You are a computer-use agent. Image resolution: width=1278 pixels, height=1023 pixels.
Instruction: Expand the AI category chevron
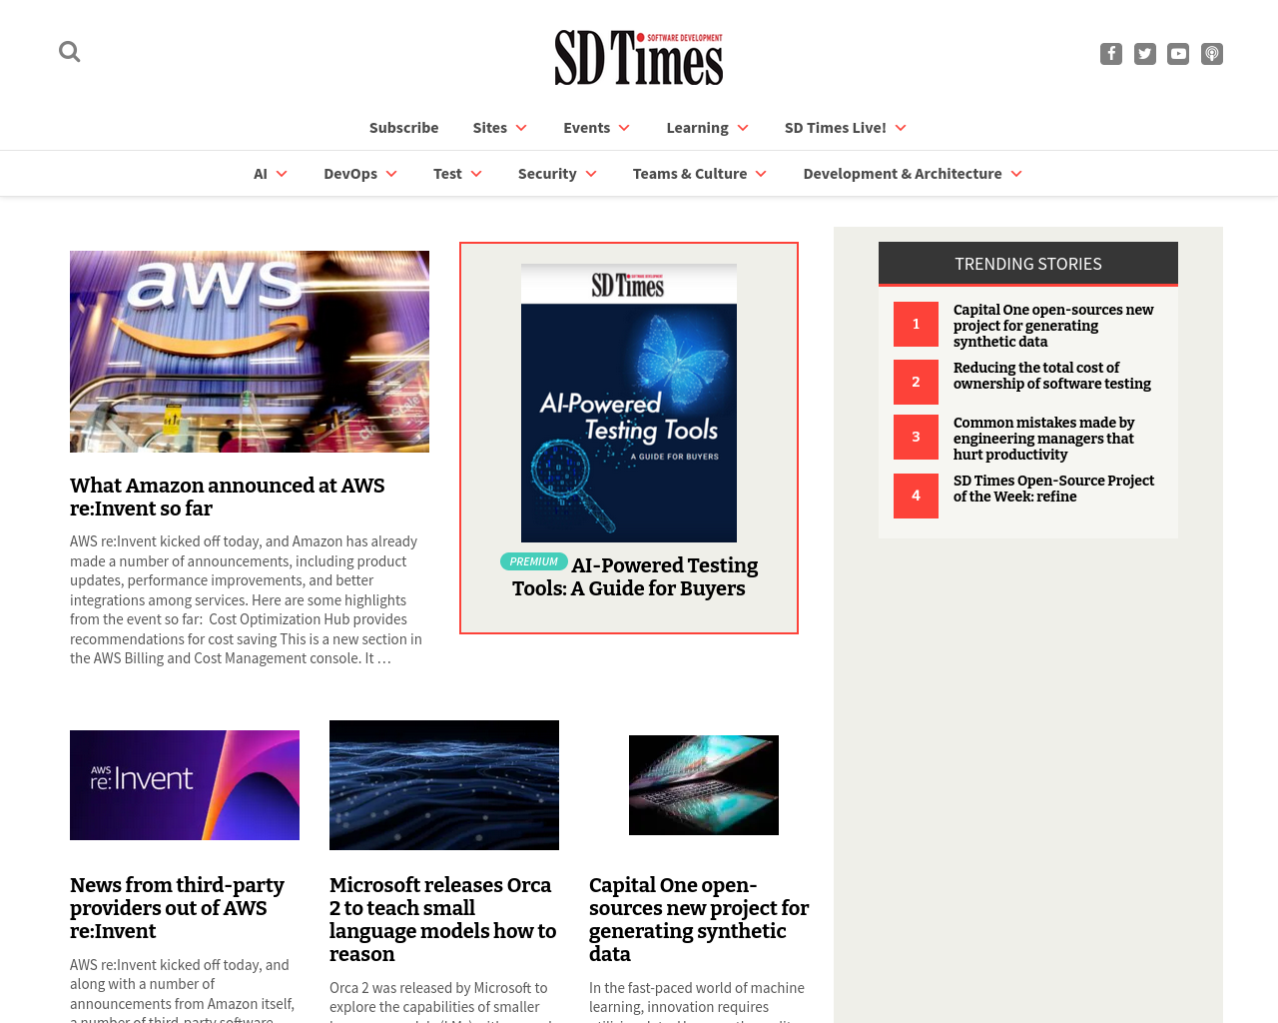(x=282, y=174)
